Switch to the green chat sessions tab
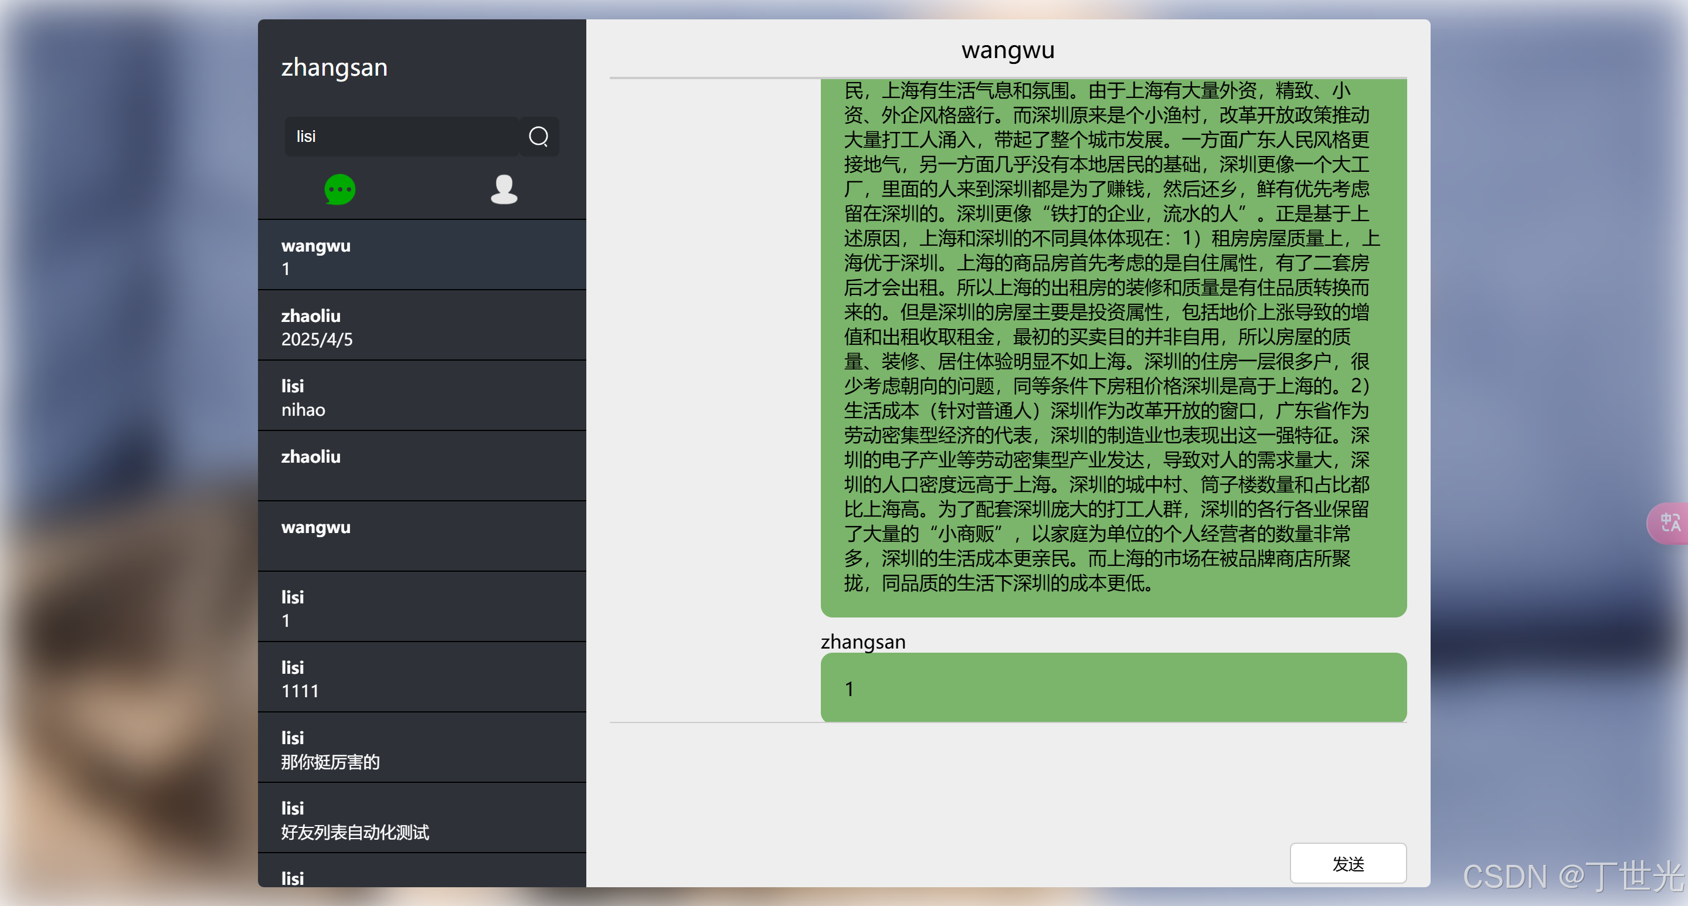Screen dimensions: 1688x906 coord(339,189)
